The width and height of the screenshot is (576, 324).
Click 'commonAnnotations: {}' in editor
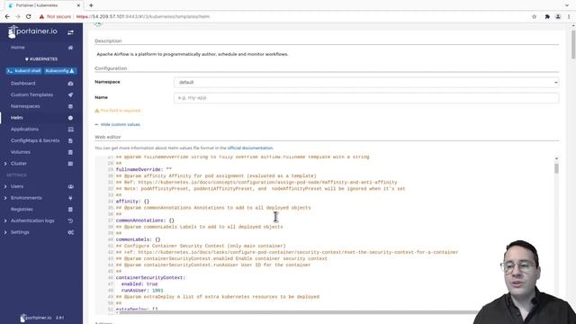[145, 220]
